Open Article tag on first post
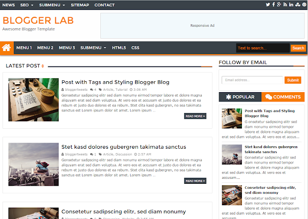Screen dimensions: 308x219 [108, 90]
